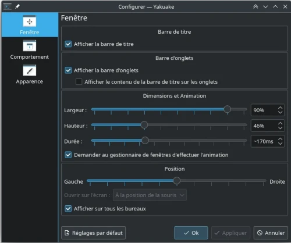
Task: Click the Droite label
Action: [277, 181]
